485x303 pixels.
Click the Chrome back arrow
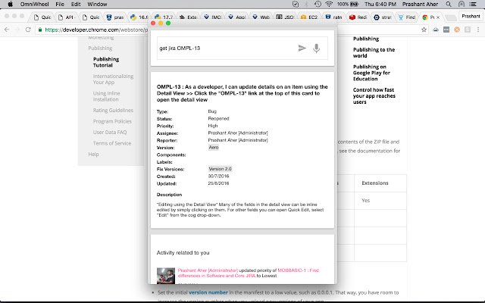pyautogui.click(x=7, y=30)
